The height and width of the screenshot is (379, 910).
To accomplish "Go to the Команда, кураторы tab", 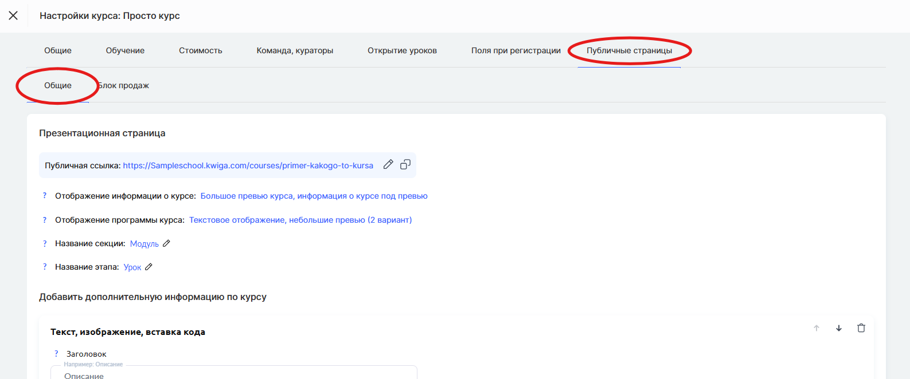I will coord(295,50).
